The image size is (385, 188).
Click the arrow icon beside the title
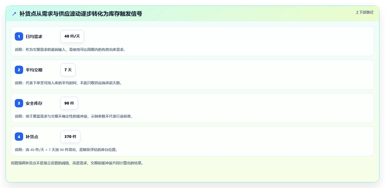14,14
